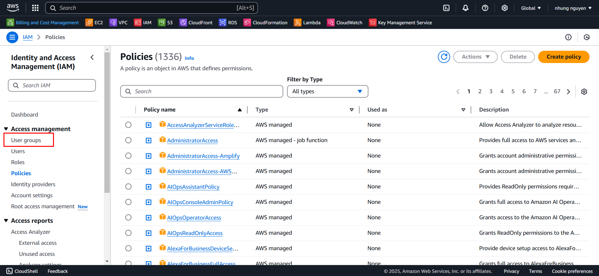Open the help question mark icon
This screenshot has height=276, width=599.
(485, 8)
